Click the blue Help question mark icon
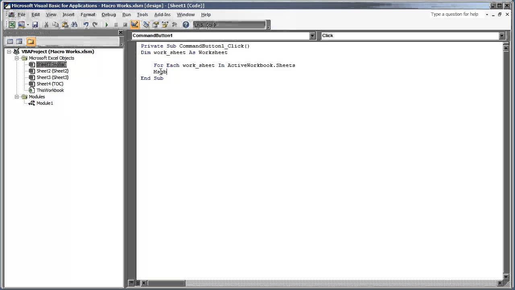 pyautogui.click(x=185, y=25)
